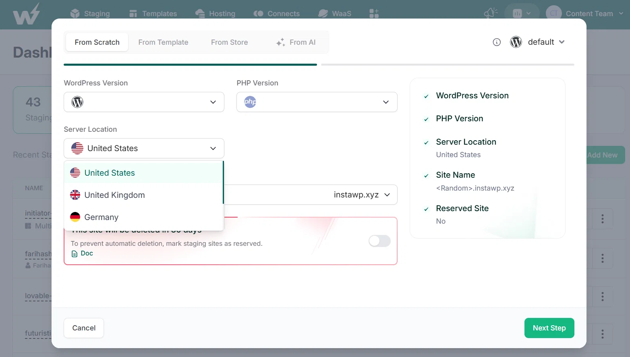Open the stats chart dropdown in header
This screenshot has width=630, height=357.
[x=522, y=13]
